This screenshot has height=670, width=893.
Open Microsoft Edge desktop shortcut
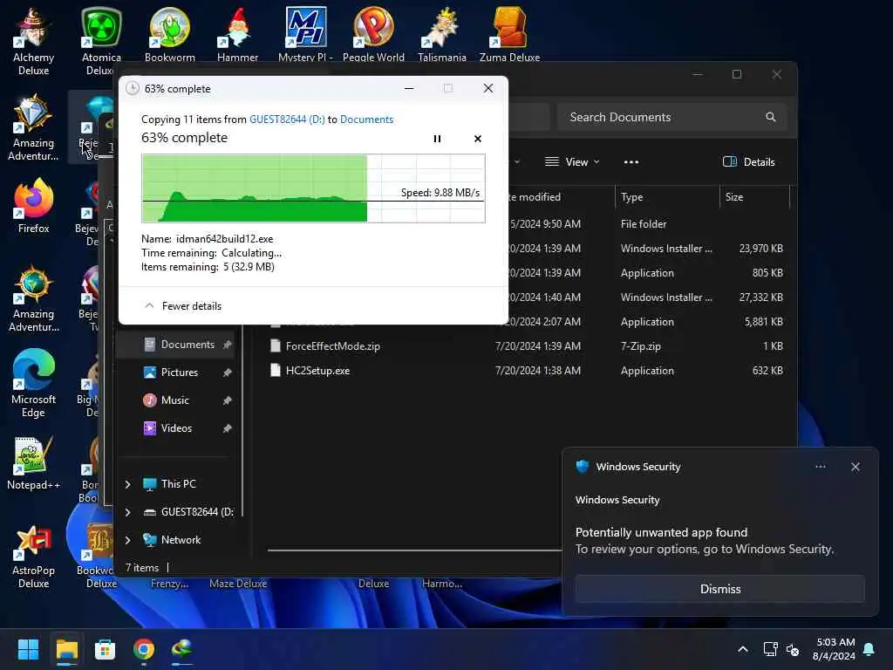point(33,384)
